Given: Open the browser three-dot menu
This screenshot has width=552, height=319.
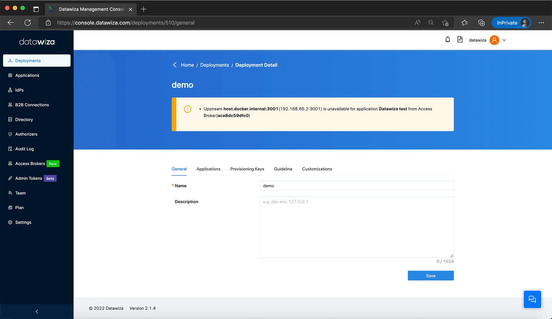Looking at the screenshot, I should pos(541,23).
